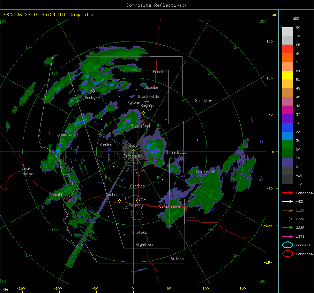
Task: Click the Drumheller label
Action: tap(204, 172)
